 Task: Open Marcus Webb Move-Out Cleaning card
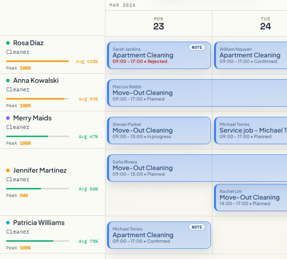click(197, 93)
